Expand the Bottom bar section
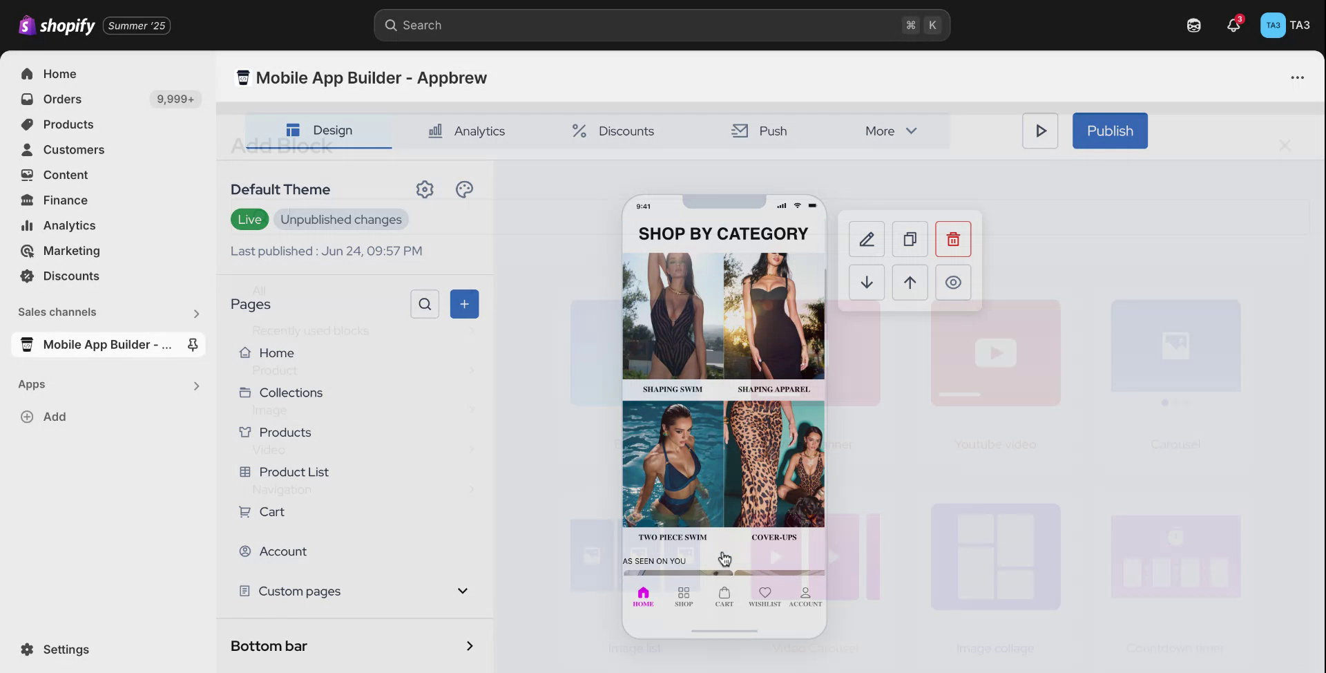The height and width of the screenshot is (673, 1326). (469, 646)
